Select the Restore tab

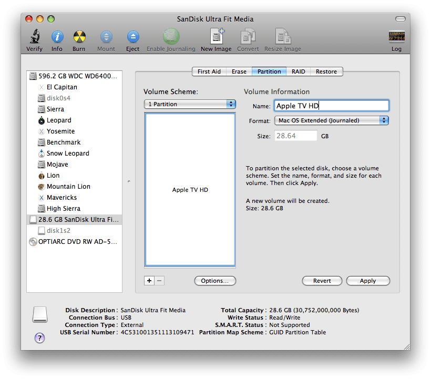pos(326,71)
